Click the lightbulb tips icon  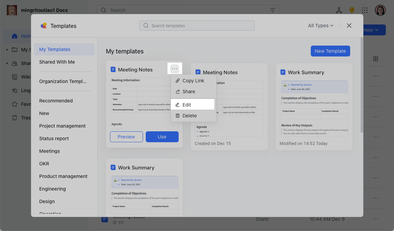click(x=352, y=10)
